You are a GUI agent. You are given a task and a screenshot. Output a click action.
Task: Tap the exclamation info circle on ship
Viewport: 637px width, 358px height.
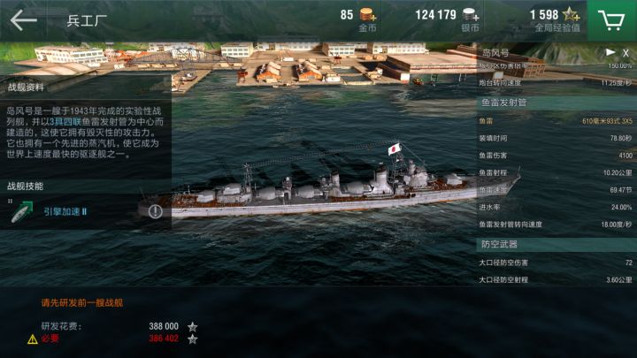coord(155,211)
